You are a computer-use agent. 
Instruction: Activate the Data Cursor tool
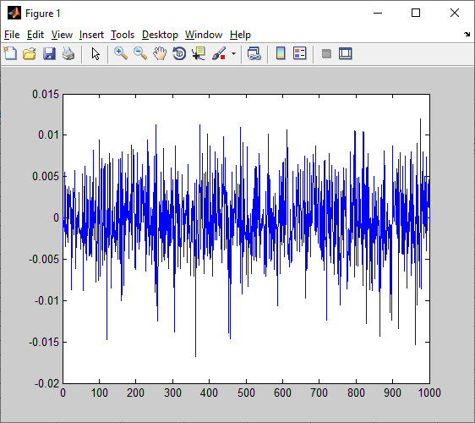point(199,53)
